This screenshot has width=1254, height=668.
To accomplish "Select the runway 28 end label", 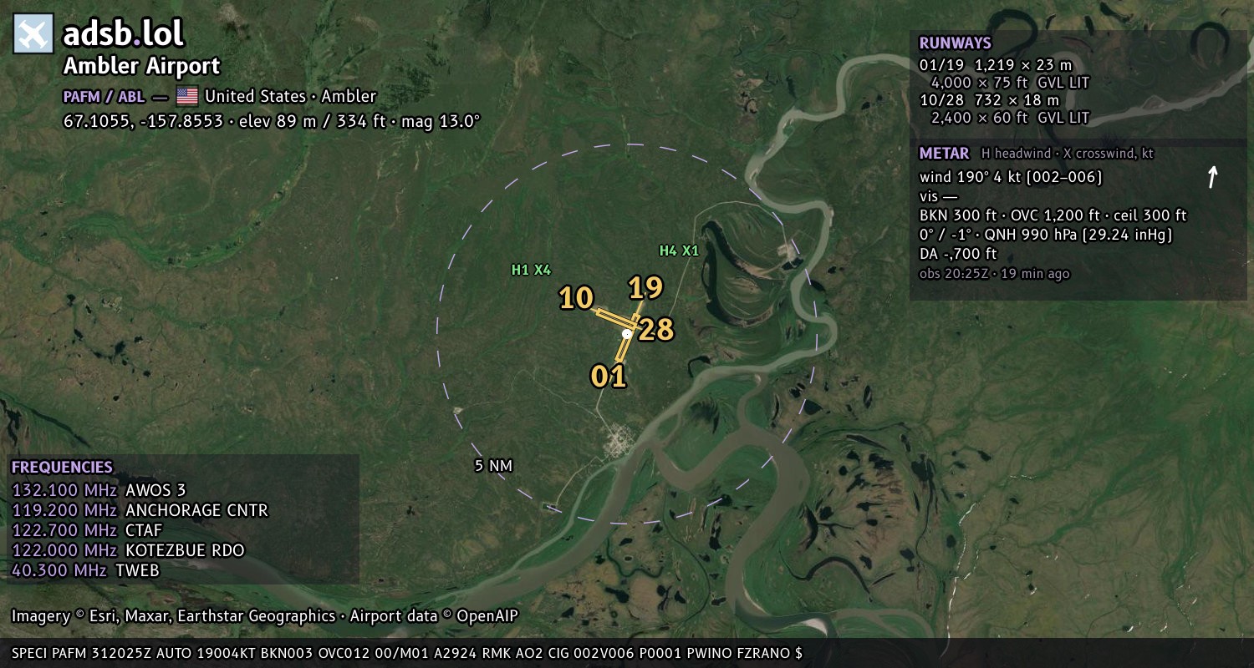I will (x=656, y=330).
